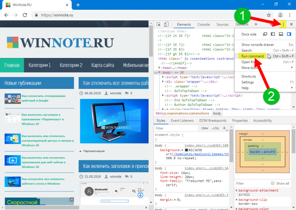Open the Event Listeners tab
Viewport: 296px width, 210px height.
click(182, 121)
